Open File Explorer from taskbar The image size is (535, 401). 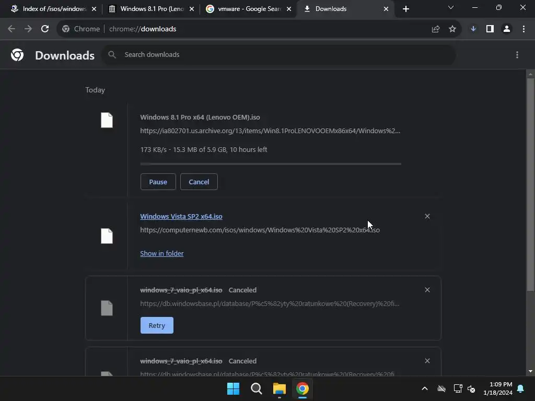click(279, 388)
